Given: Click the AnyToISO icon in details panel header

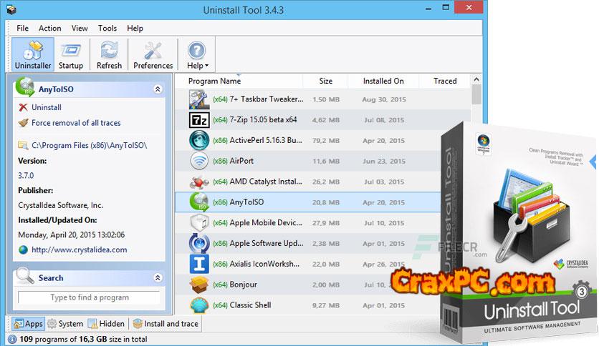Looking at the screenshot, I should point(25,87).
